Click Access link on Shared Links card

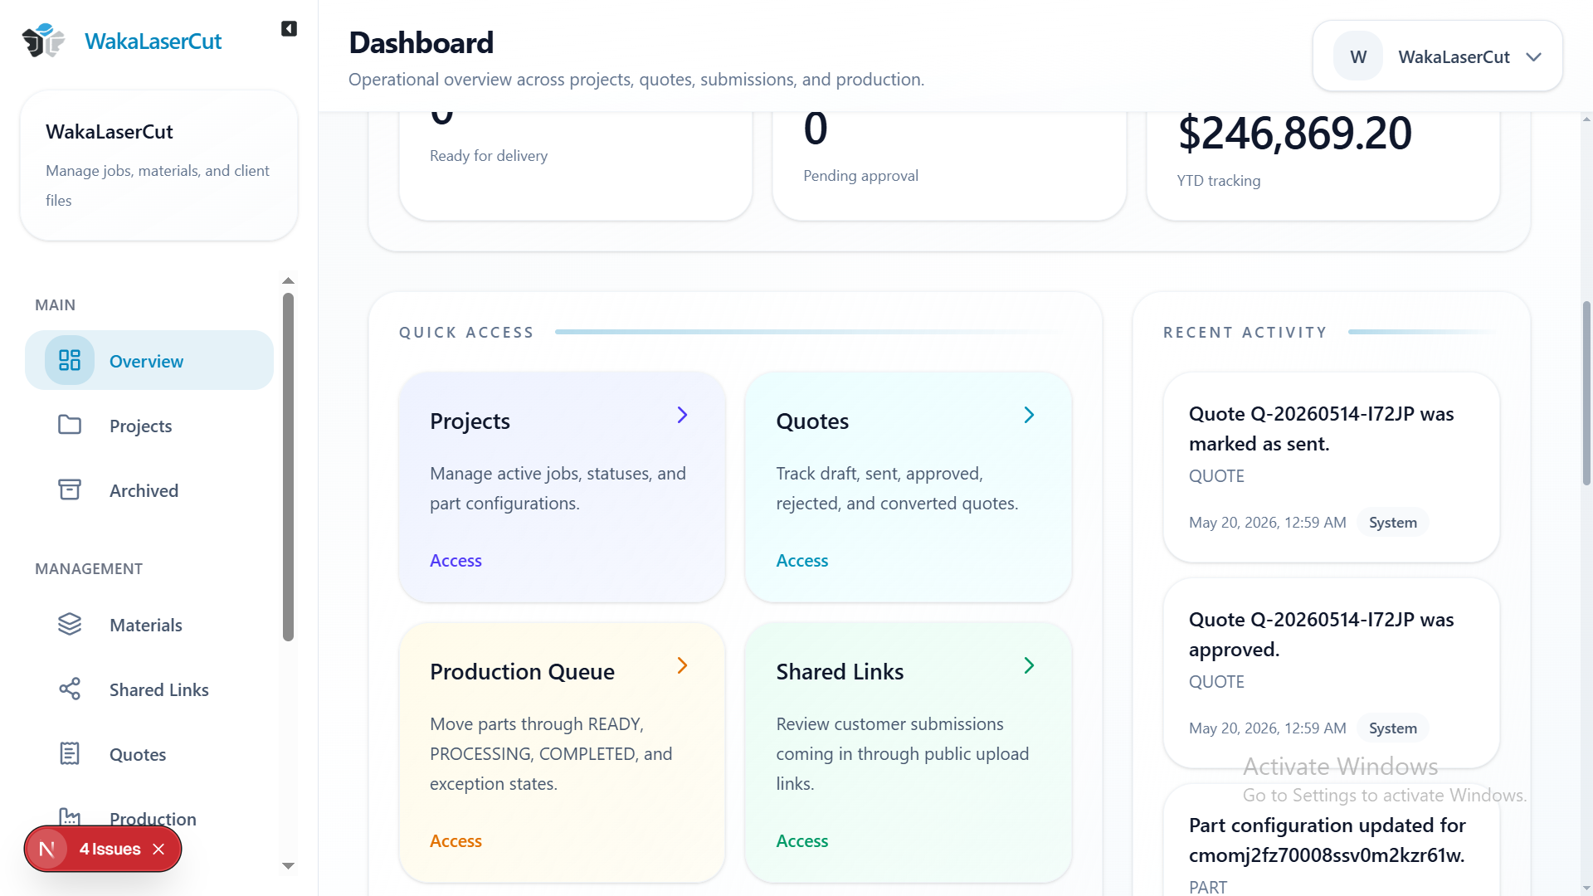coord(802,840)
